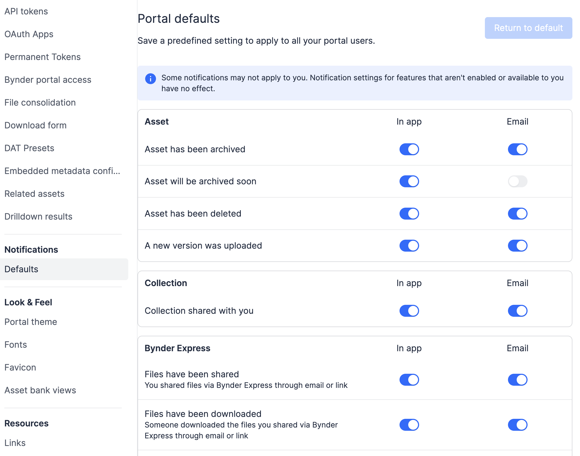The image size is (580, 456).
Task: Go to OAuth Apps in the sidebar
Action: [29, 34]
